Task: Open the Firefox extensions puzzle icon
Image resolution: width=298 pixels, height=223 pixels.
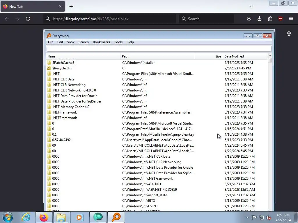Action: point(270,19)
